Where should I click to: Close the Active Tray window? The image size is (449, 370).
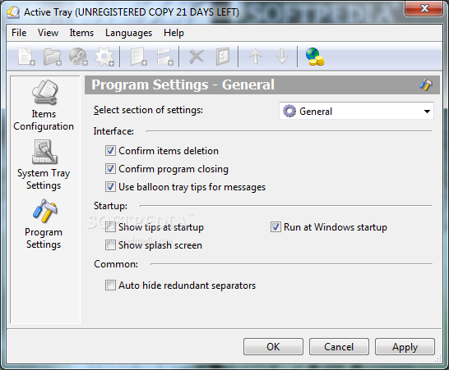[424, 8]
